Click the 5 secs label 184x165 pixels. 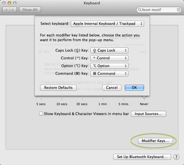[41, 104]
